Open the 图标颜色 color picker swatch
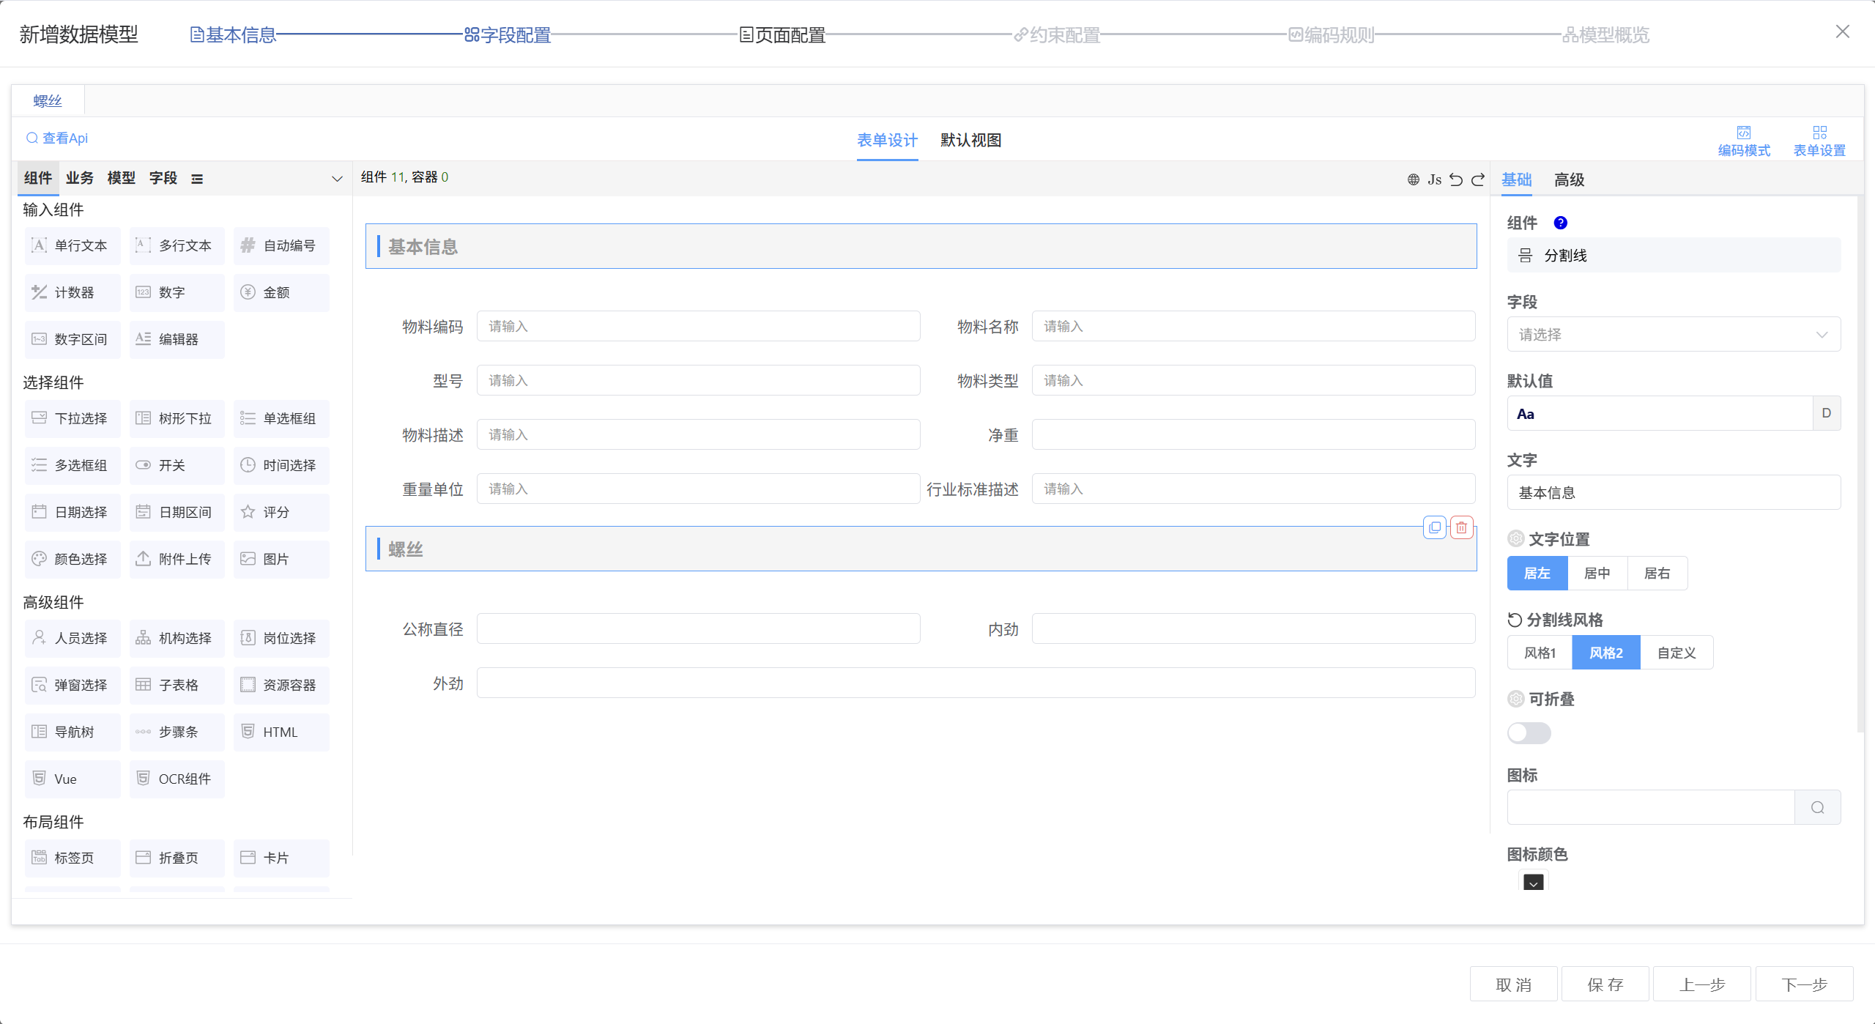The image size is (1875, 1024). click(1533, 883)
